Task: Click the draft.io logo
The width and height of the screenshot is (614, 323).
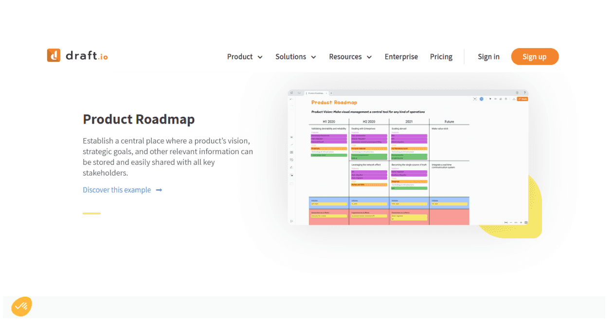Action: (77, 55)
